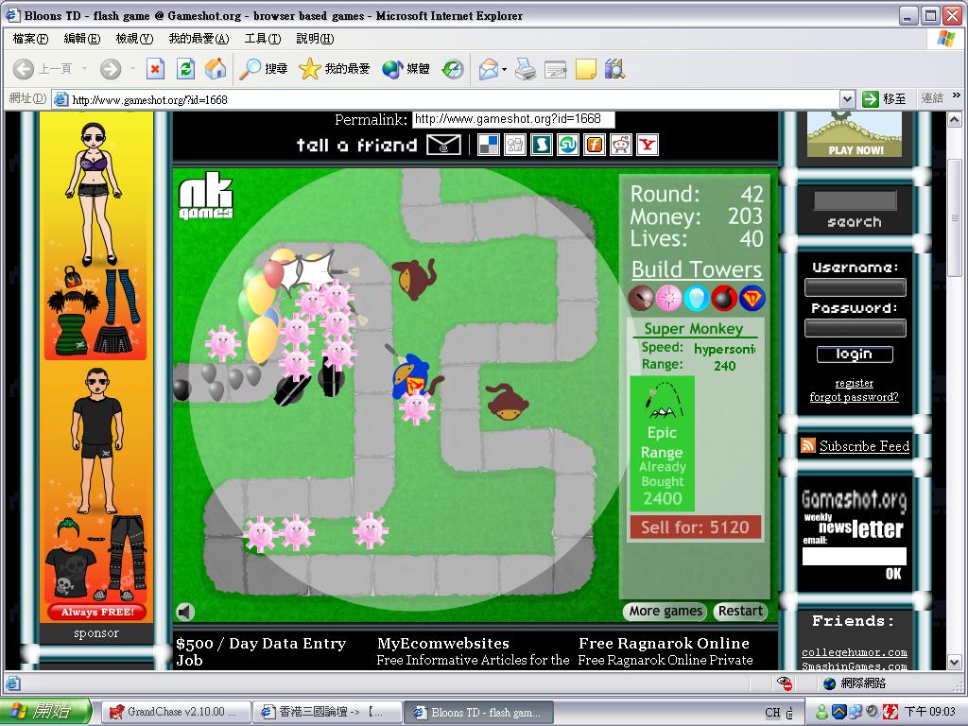Image resolution: width=968 pixels, height=726 pixels.
Task: Open the 媒體 media toolbar button
Action: [406, 68]
